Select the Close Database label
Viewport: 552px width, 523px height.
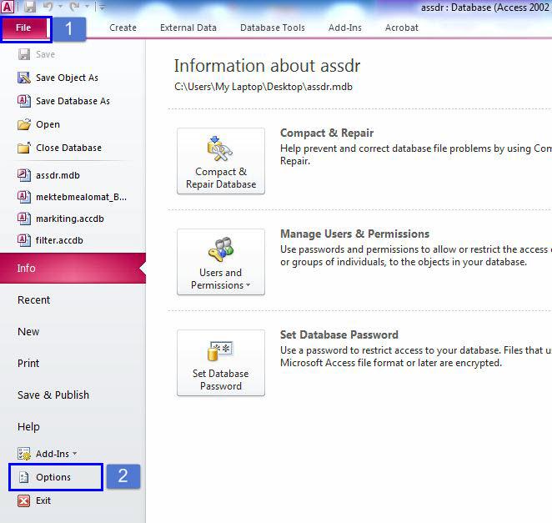pyautogui.click(x=68, y=148)
